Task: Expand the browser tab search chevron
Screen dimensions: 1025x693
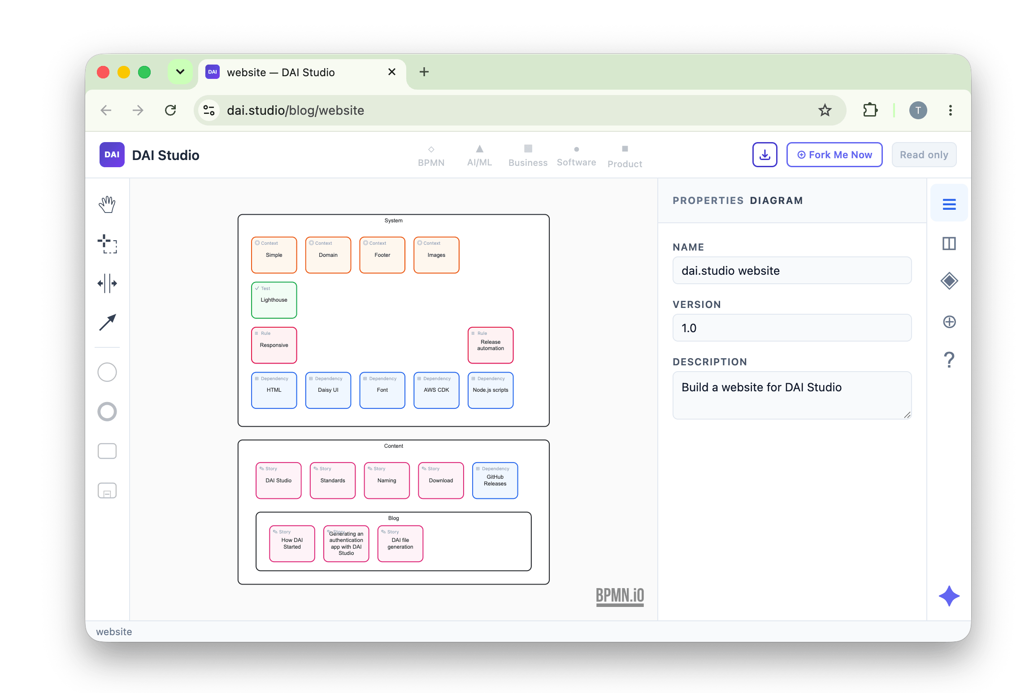Action: tap(180, 72)
